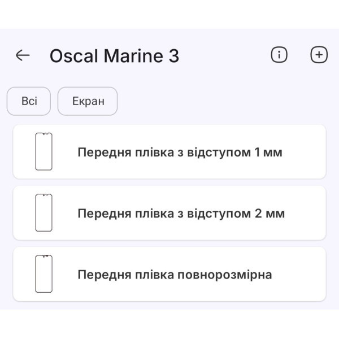Image resolution: width=339 pixels, height=339 pixels.
Task: Tap empty right side of 2 мм card
Action: [308, 212]
